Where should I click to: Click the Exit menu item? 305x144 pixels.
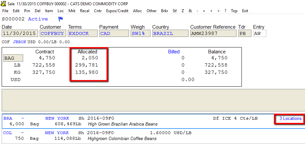[245, 11]
